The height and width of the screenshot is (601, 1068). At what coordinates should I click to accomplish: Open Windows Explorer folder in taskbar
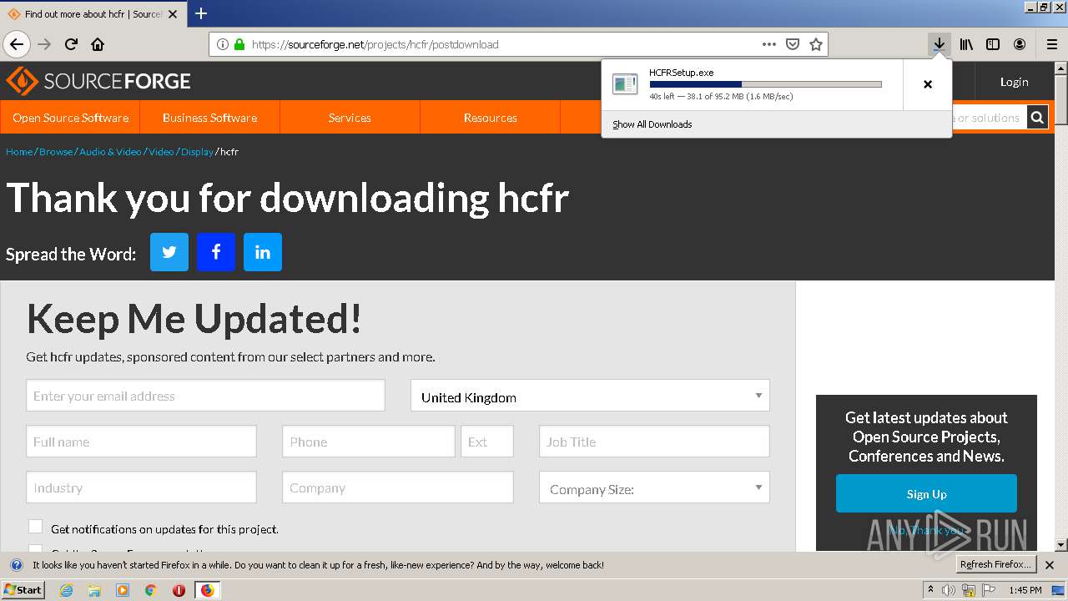[x=94, y=590]
